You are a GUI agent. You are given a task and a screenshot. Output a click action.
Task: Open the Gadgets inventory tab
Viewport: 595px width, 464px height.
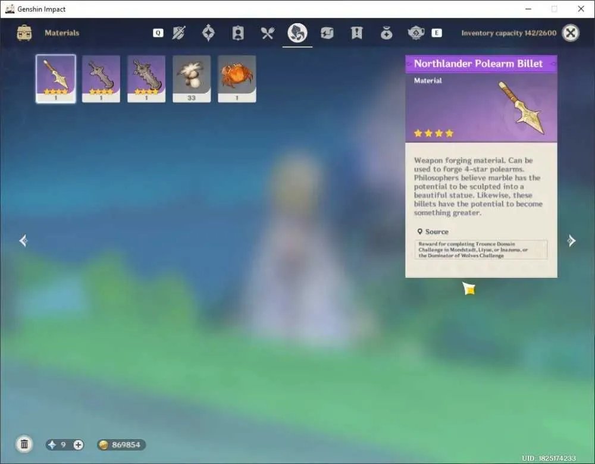coord(327,33)
